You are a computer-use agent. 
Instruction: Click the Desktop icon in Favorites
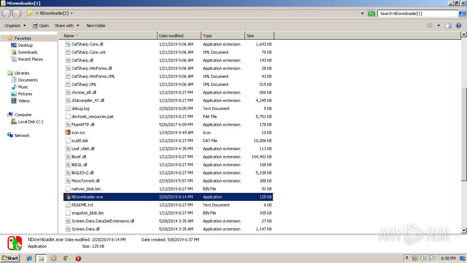click(14, 45)
